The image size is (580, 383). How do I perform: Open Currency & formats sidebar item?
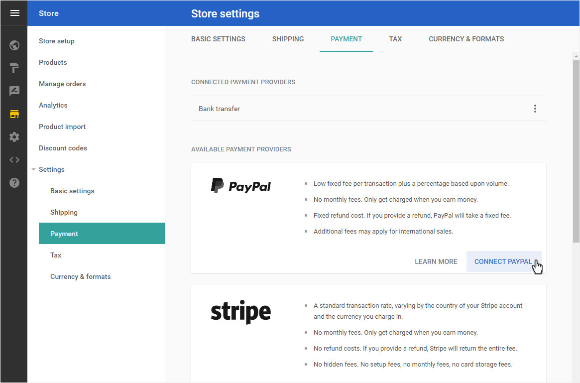coord(80,276)
